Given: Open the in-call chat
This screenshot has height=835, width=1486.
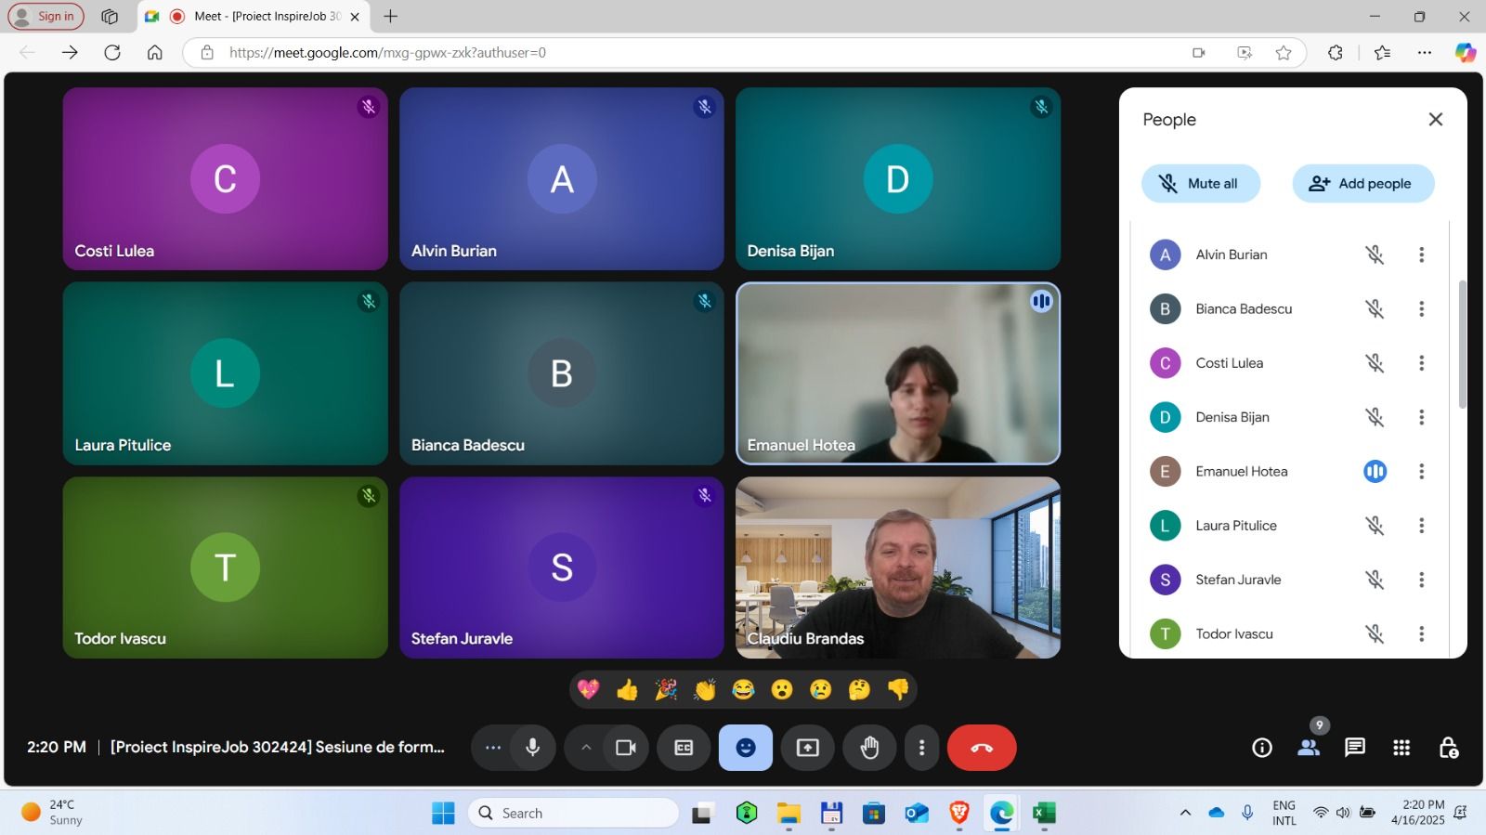Looking at the screenshot, I should tap(1355, 748).
